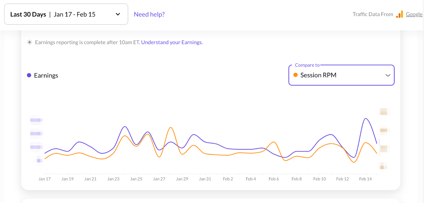Screen dimensions: 424x203
Task: Click the purple Earnings legend dot
Action: 29,75
